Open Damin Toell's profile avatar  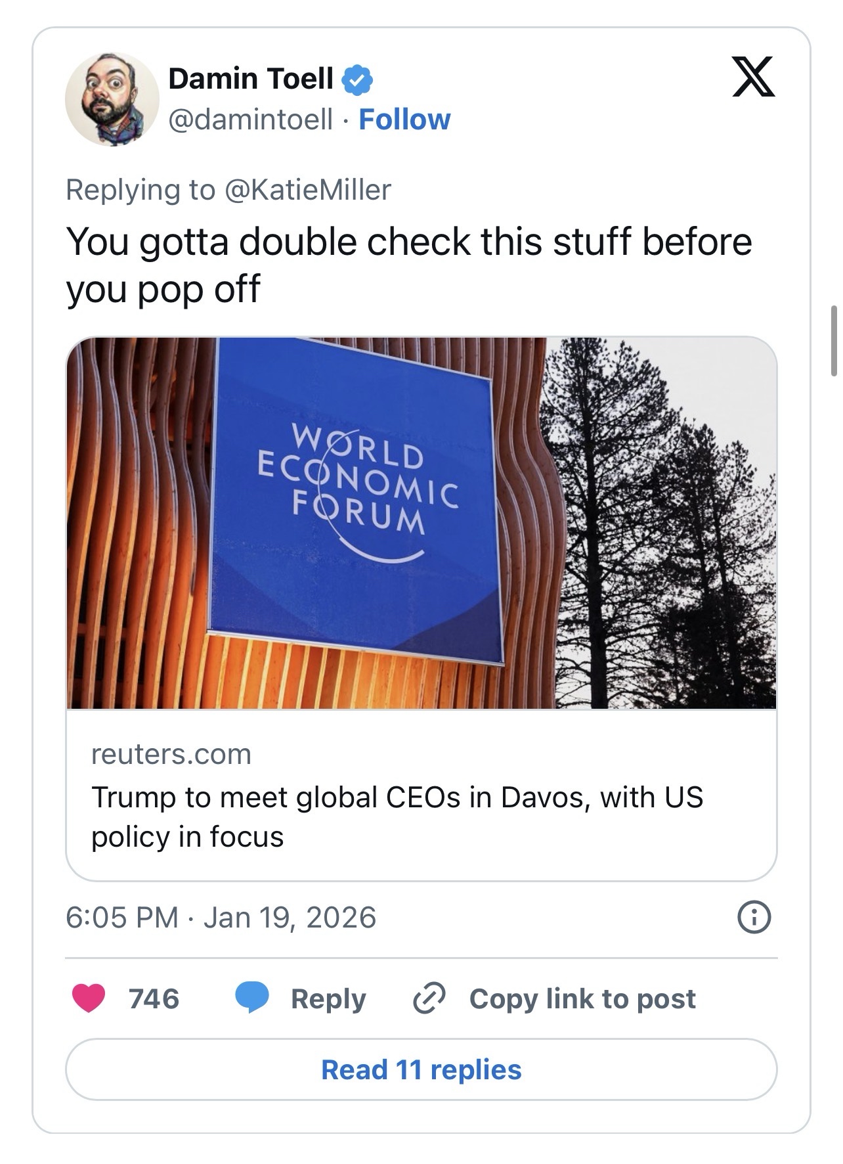pos(112,99)
